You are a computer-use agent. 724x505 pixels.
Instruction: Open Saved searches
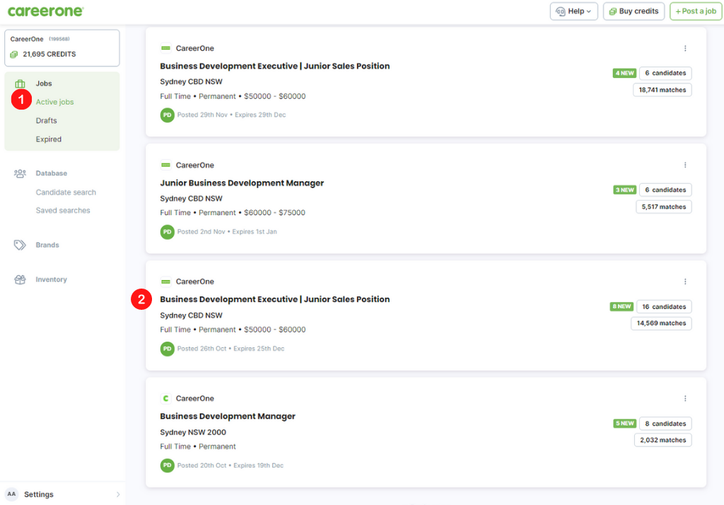(63, 210)
